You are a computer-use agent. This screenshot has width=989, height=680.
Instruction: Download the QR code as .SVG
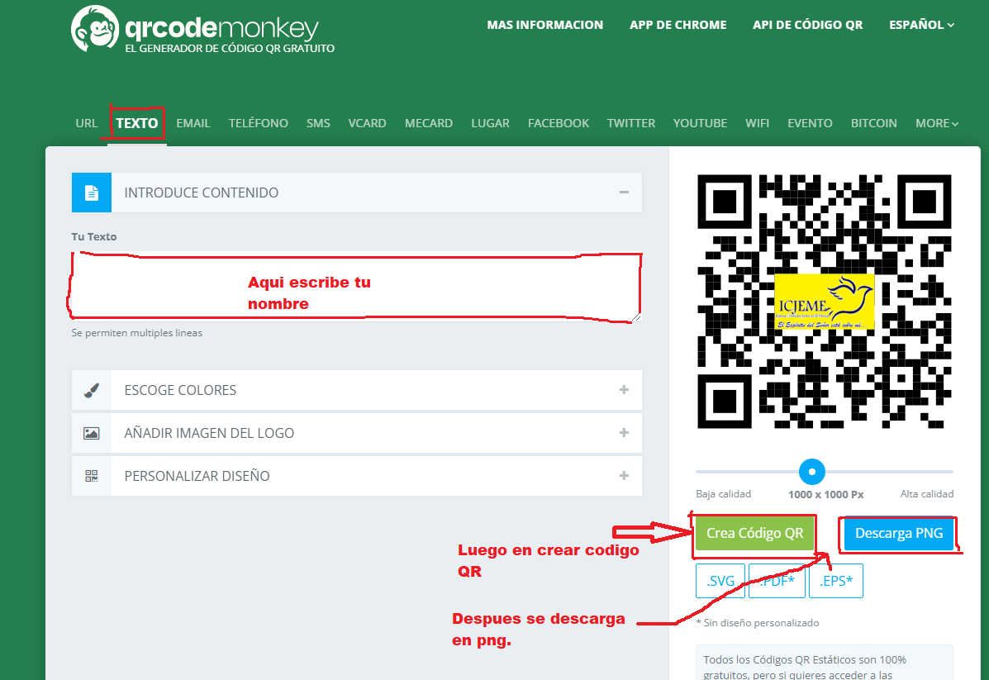coord(720,581)
